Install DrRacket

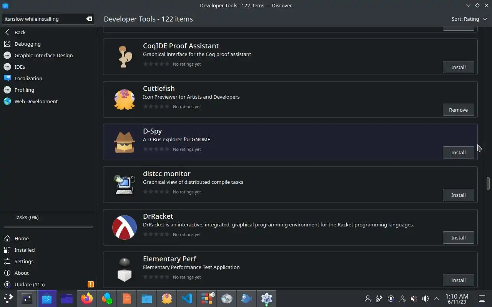(x=458, y=238)
